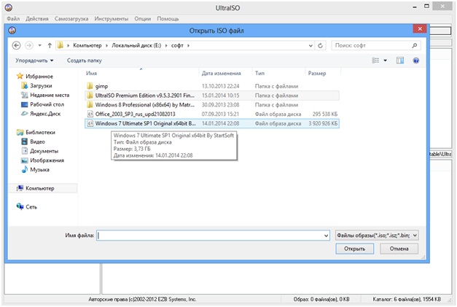This screenshot has height=307, width=457.
Task: Click Локальный диск (E:) in the path
Action: pos(136,45)
